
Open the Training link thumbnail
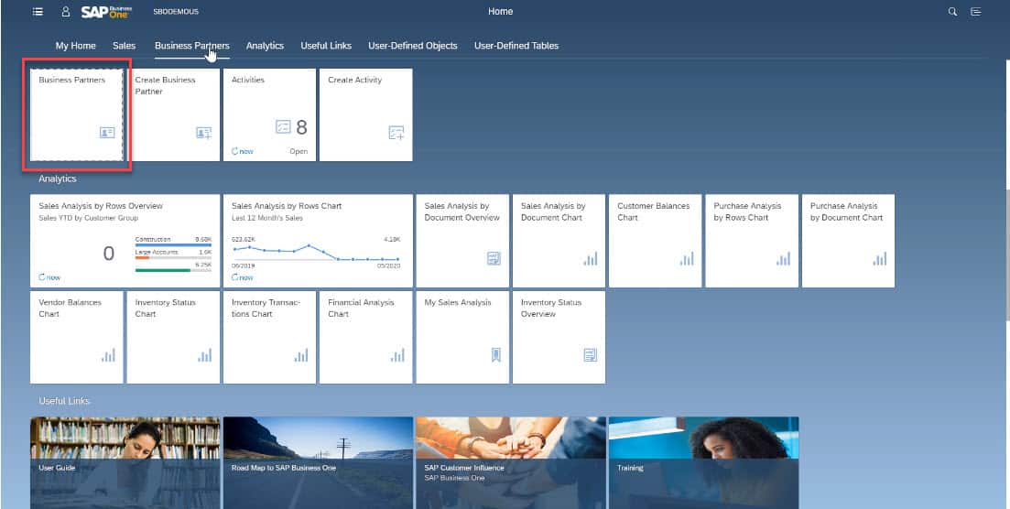point(703,462)
